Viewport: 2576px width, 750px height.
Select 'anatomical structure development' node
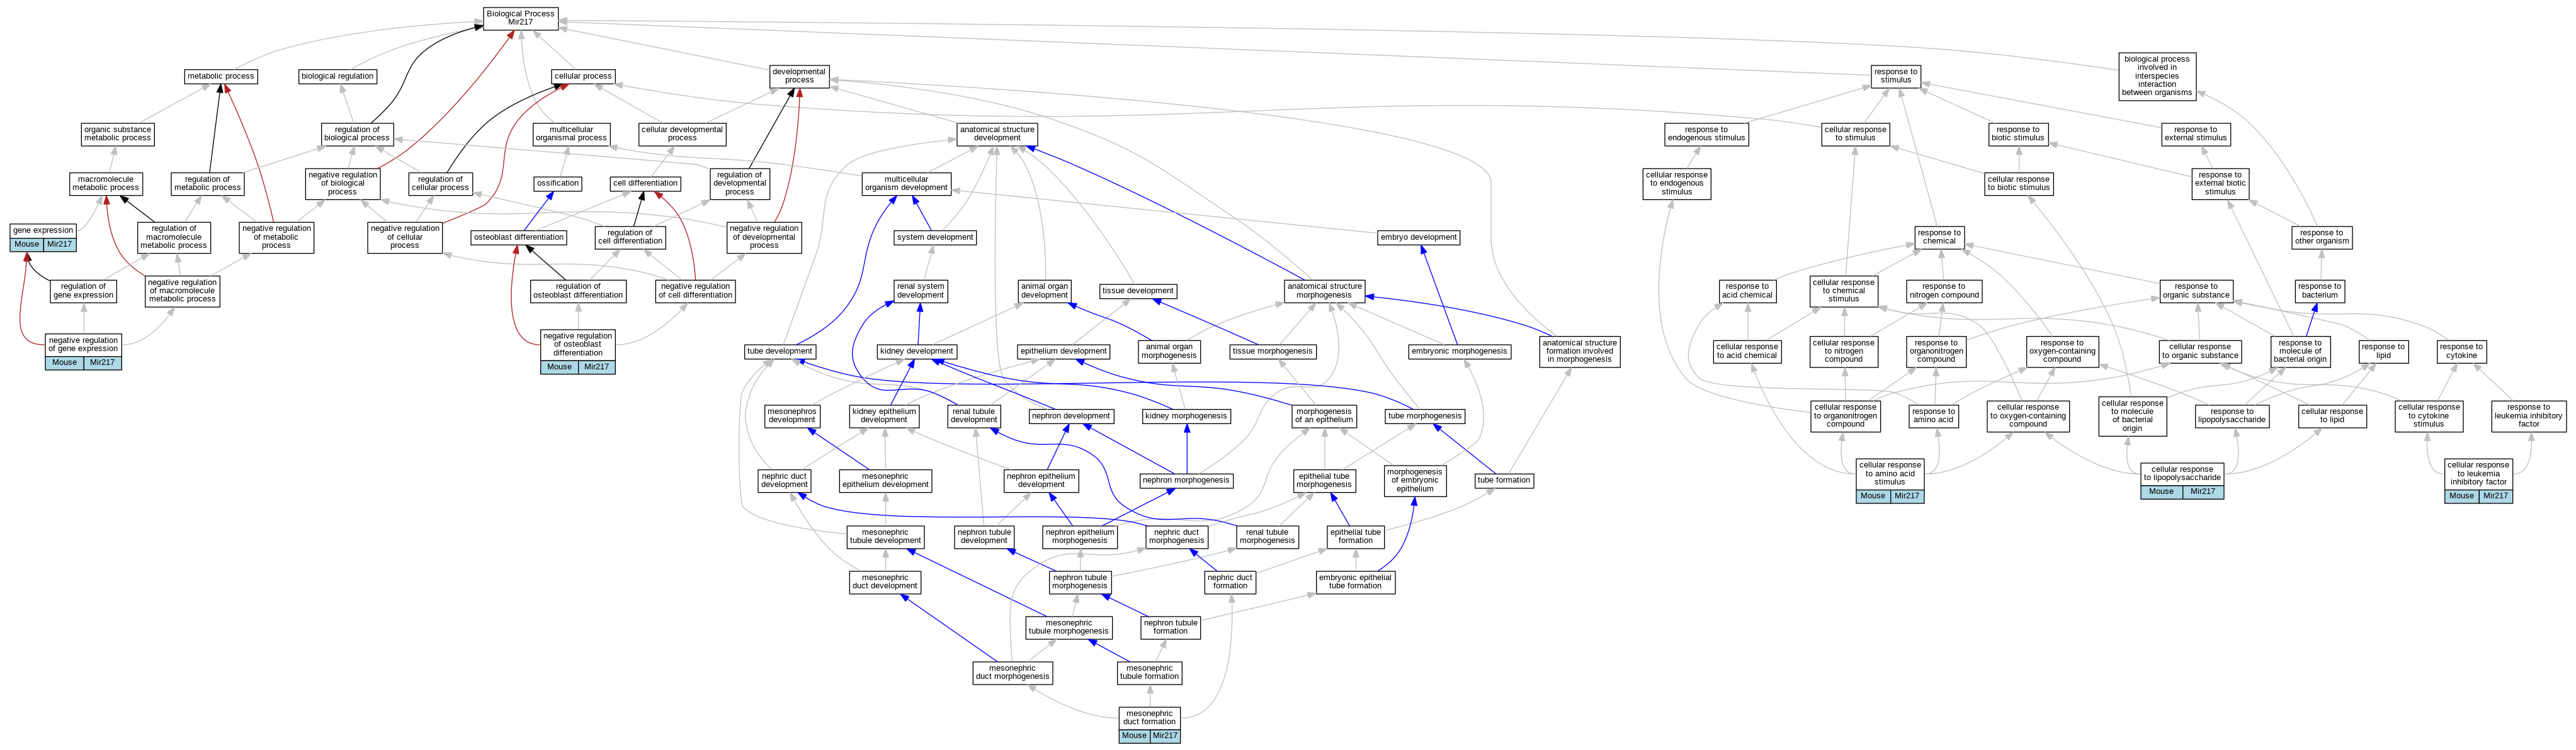coord(997,134)
